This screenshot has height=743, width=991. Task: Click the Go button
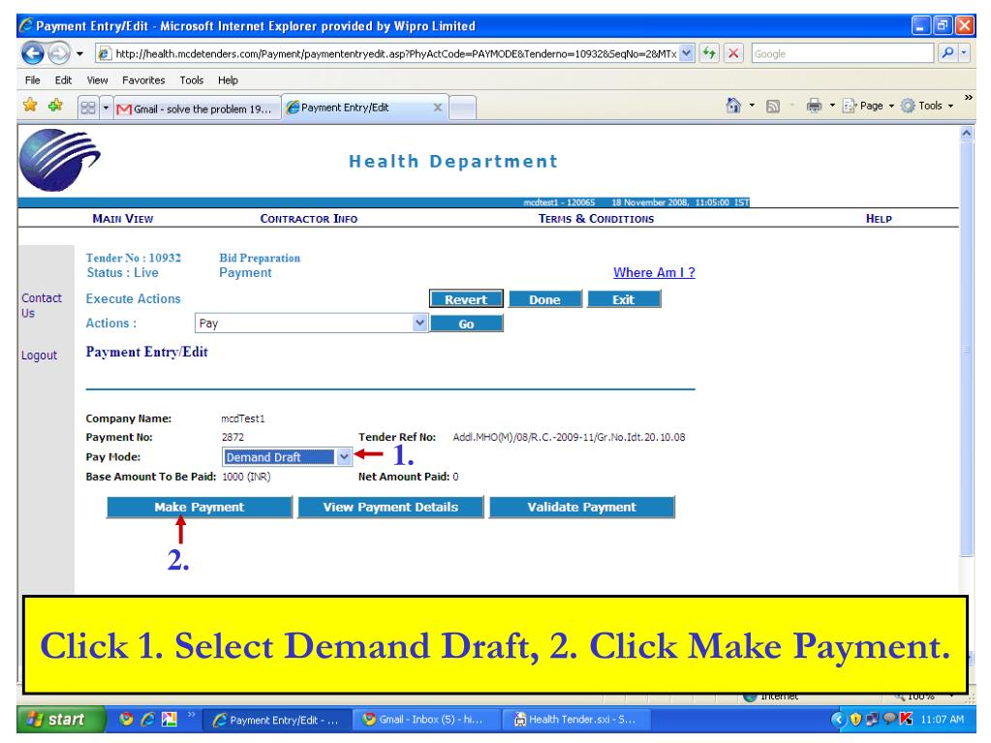(x=466, y=324)
